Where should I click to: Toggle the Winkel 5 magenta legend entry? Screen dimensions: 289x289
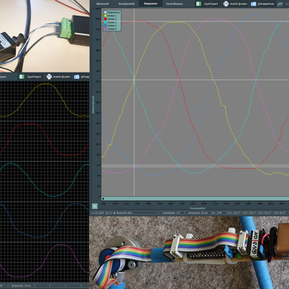(x=110, y=29)
